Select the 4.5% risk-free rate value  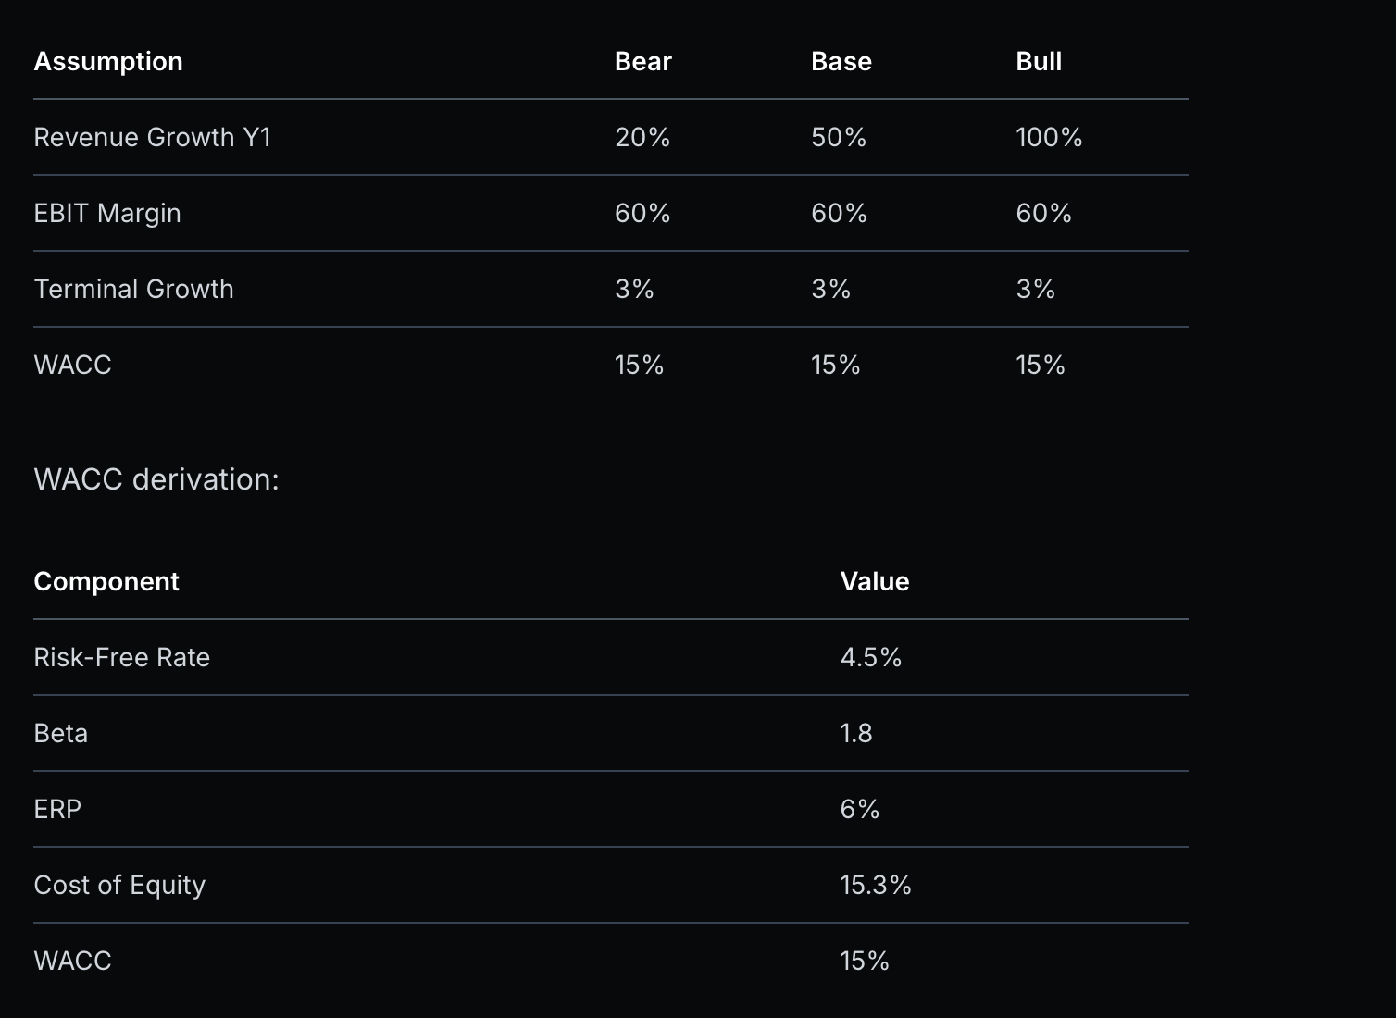point(870,657)
